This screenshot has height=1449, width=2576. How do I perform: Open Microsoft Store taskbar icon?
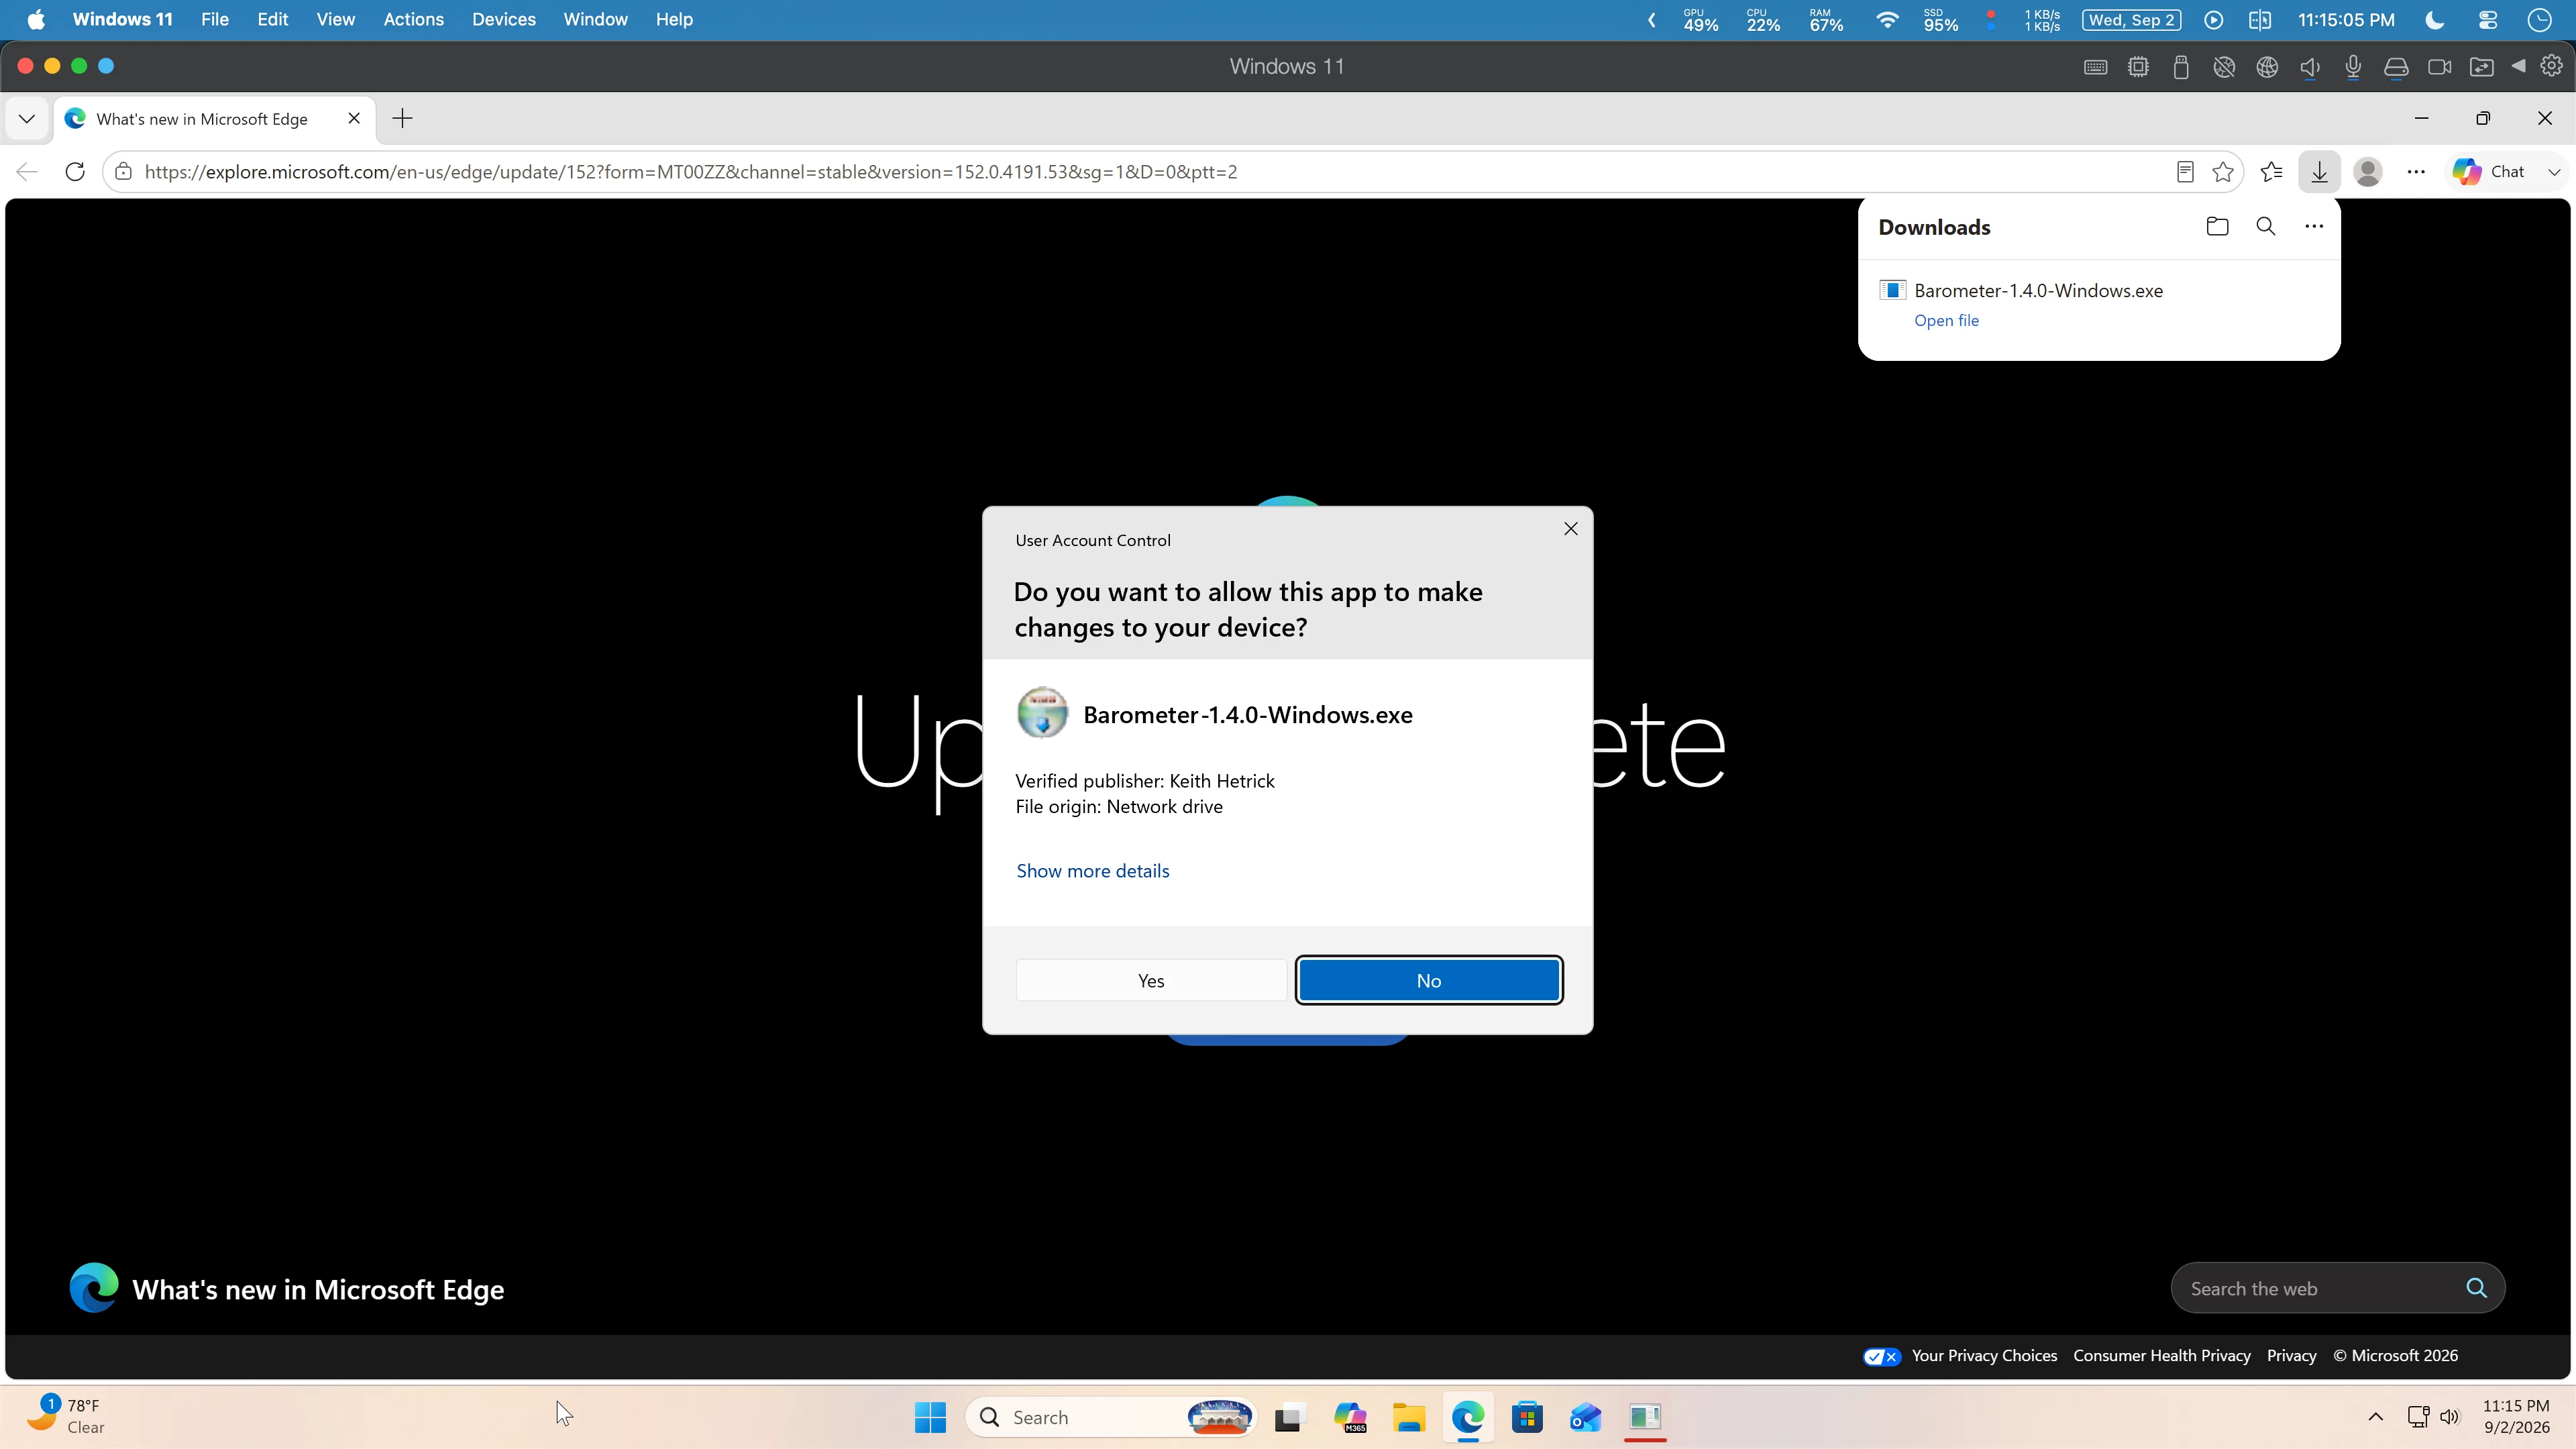pyautogui.click(x=1527, y=1417)
